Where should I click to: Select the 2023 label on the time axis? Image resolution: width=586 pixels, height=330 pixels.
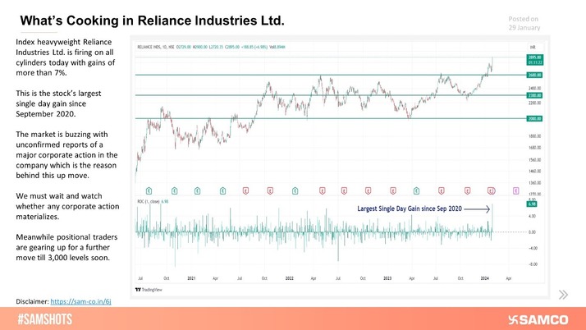(x=387, y=278)
